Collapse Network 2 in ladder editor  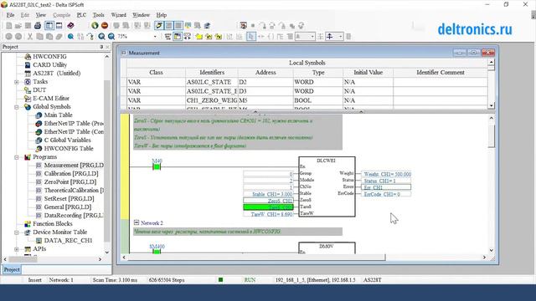click(137, 222)
